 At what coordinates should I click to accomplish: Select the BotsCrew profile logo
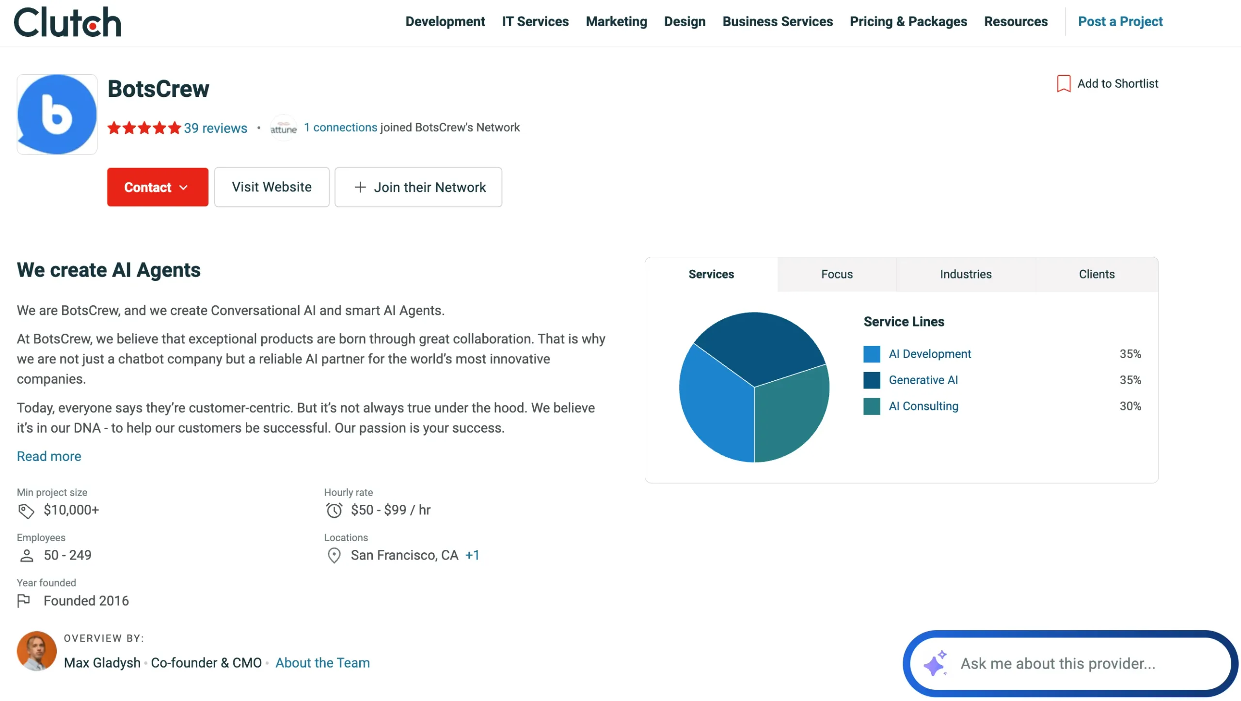57,114
